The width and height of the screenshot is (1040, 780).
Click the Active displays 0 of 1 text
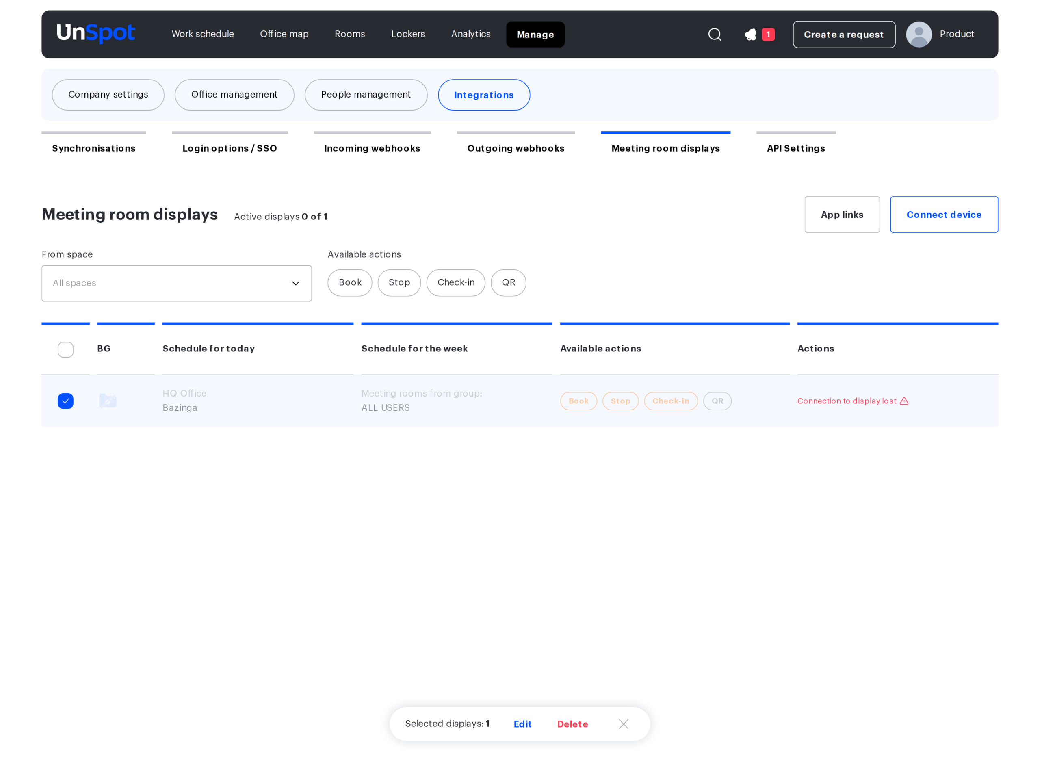281,216
